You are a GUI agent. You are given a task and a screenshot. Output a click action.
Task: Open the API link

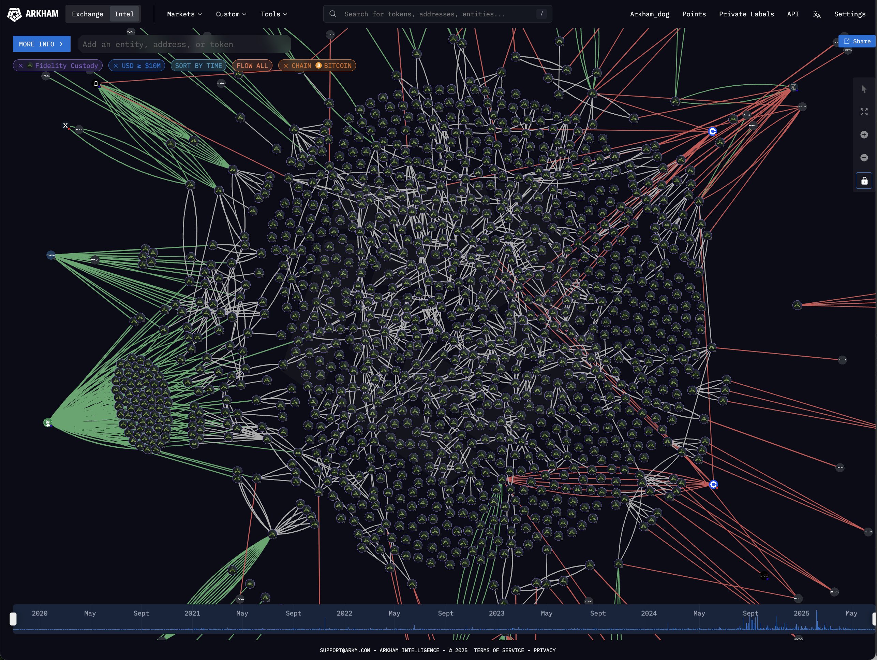pos(792,14)
